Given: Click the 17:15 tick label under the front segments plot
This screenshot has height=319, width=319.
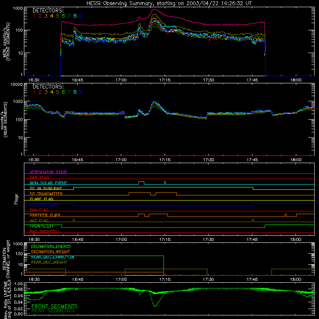Looking at the screenshot, I should pyautogui.click(x=165, y=80).
